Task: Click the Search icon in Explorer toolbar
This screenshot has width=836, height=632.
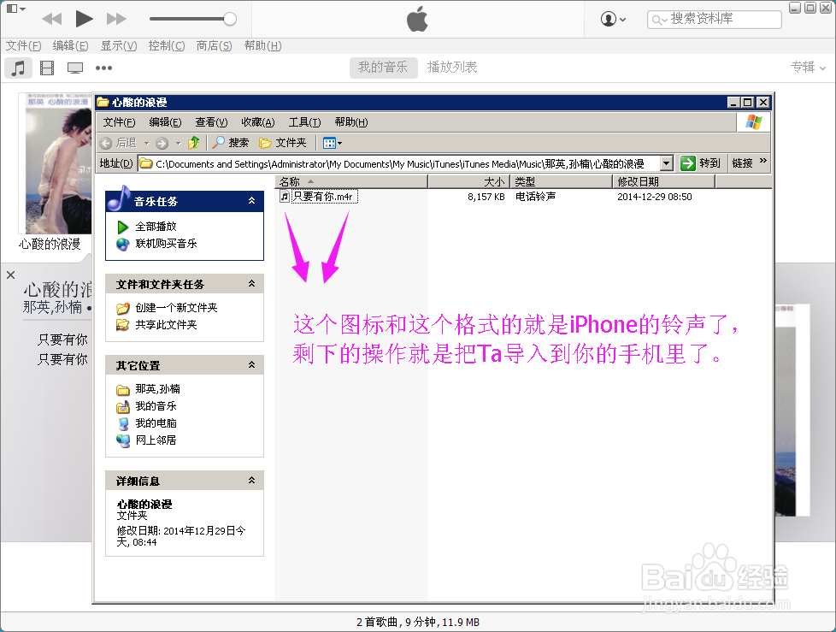Action: click(231, 142)
